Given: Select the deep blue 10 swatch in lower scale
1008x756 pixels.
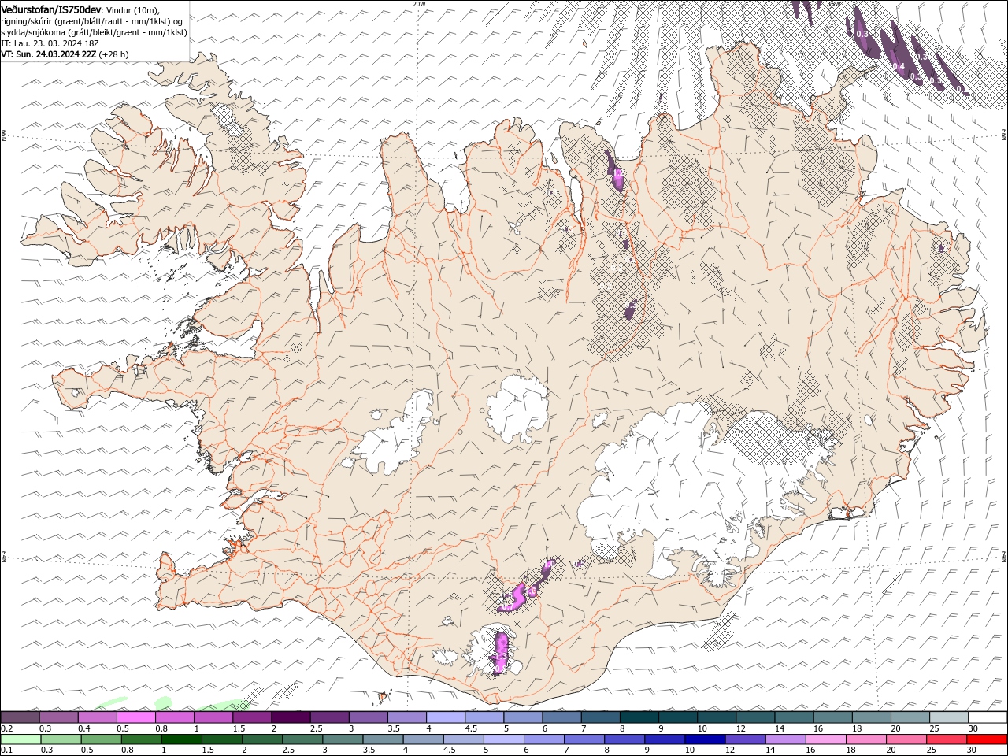Looking at the screenshot, I should tap(705, 739).
